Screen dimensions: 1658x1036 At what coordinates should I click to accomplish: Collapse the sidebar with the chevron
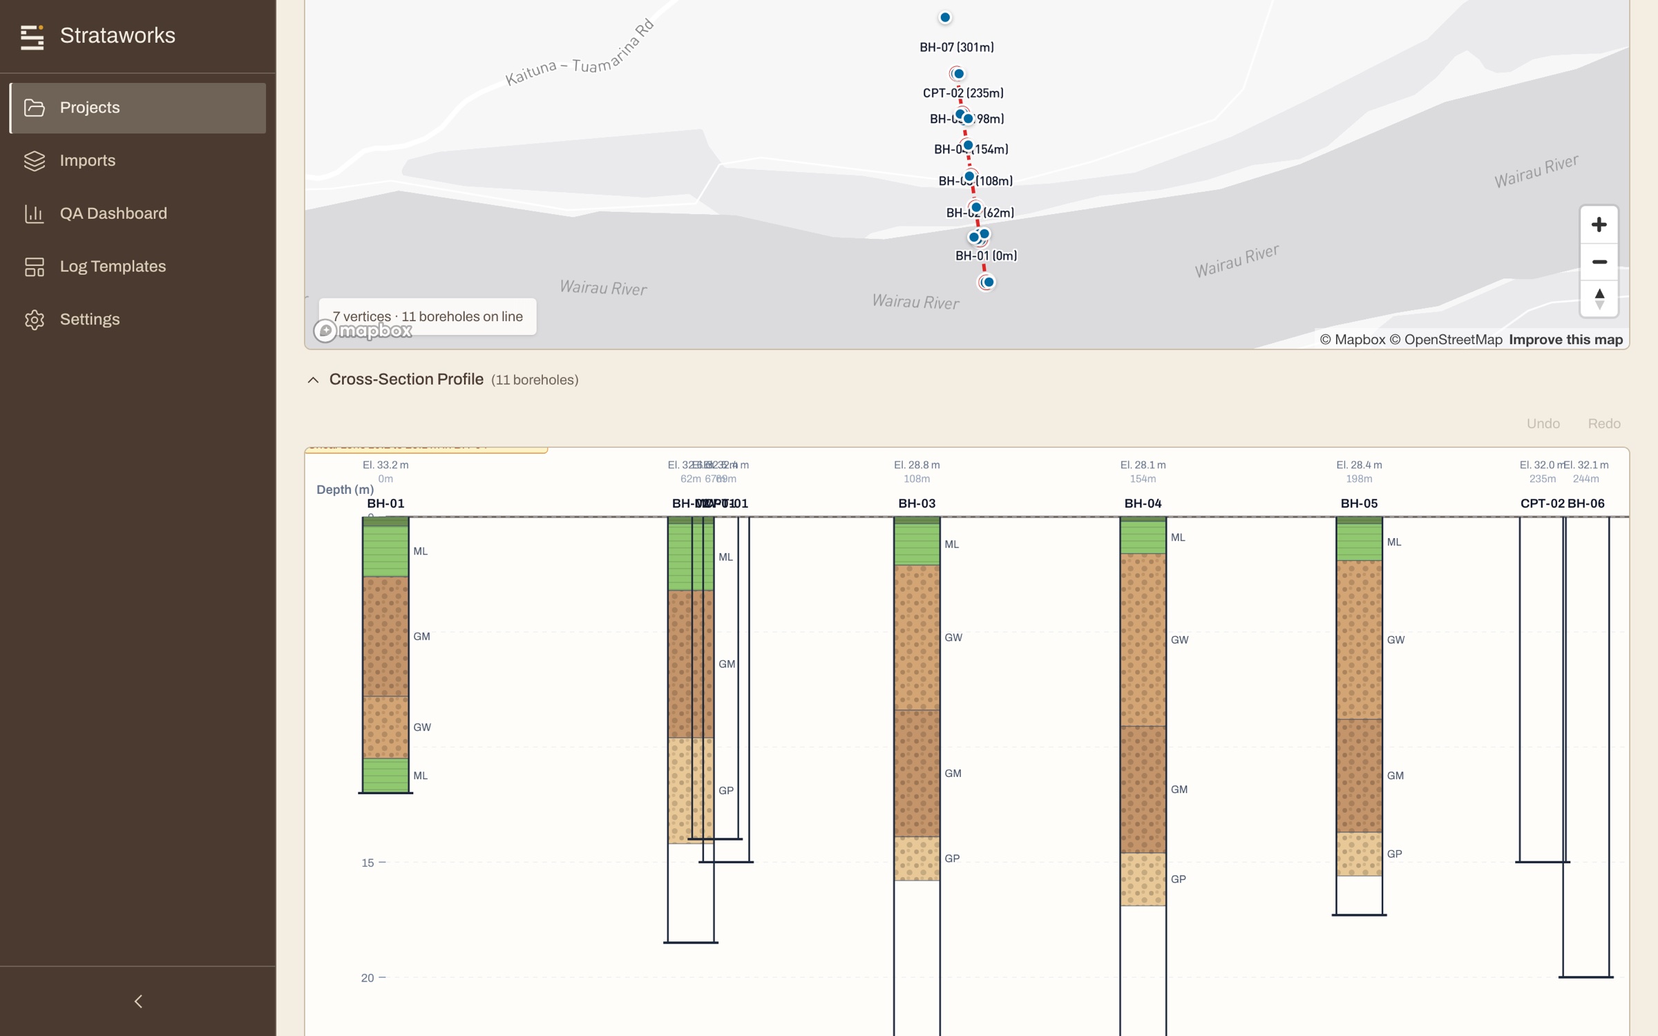click(138, 1001)
